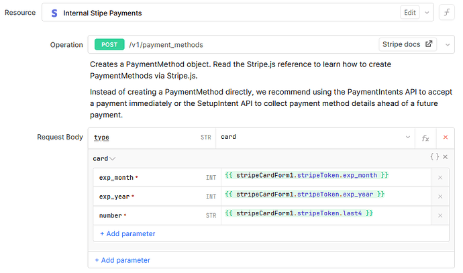The width and height of the screenshot is (463, 273).
Task: Toggle fx expression mode for type
Action: coord(425,138)
